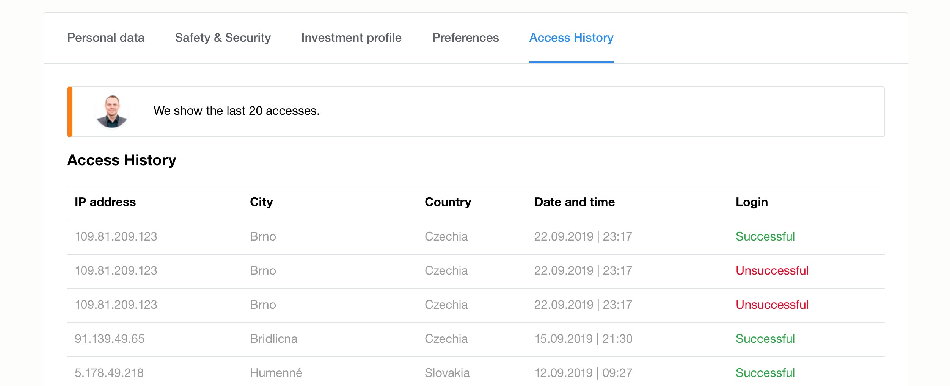Click the IP address column header
This screenshot has width=950, height=386.
[x=105, y=202]
